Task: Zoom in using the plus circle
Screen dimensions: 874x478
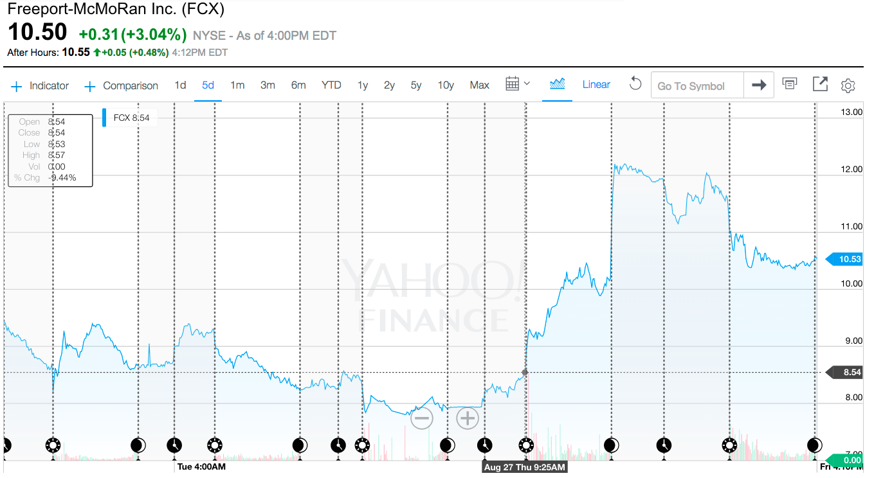Action: (x=468, y=419)
